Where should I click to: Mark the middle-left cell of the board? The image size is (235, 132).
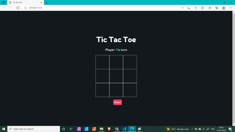103,76
